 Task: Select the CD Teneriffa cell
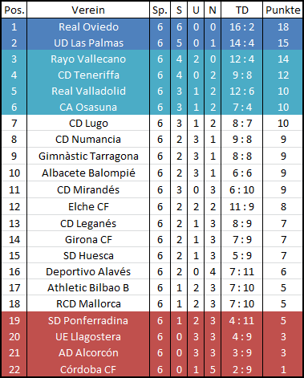point(88,75)
